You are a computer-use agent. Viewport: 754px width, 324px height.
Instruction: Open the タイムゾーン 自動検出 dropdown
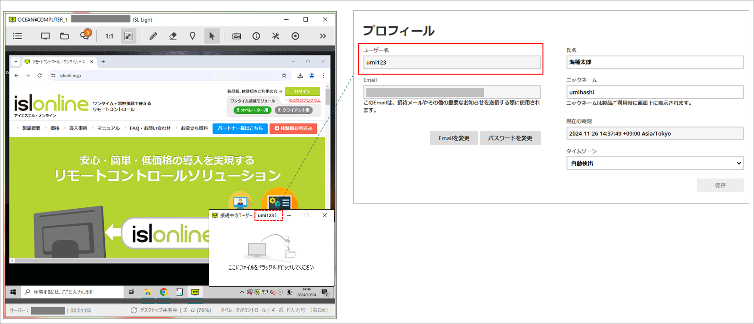click(x=655, y=163)
